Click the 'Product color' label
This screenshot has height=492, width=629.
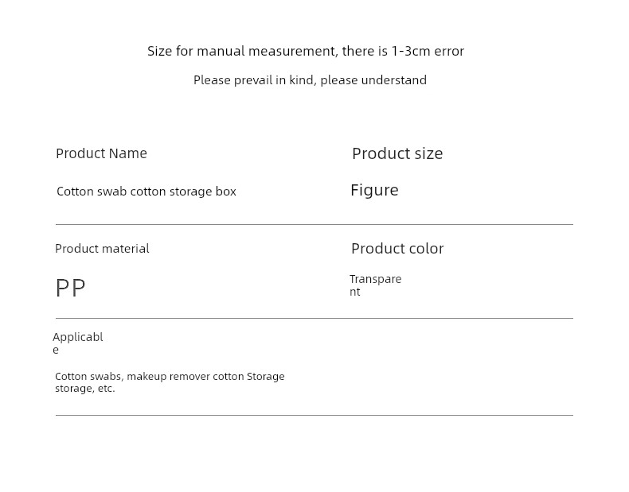(x=397, y=249)
